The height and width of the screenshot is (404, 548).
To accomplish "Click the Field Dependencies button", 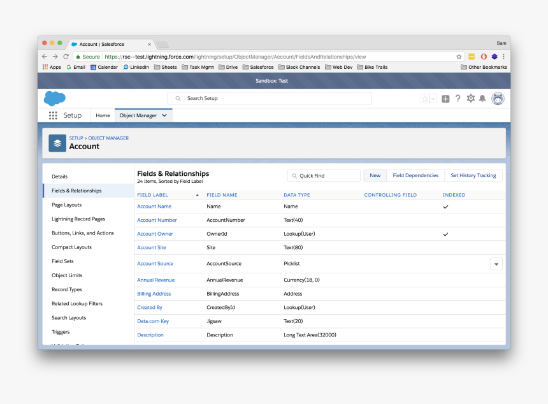I will coord(415,175).
